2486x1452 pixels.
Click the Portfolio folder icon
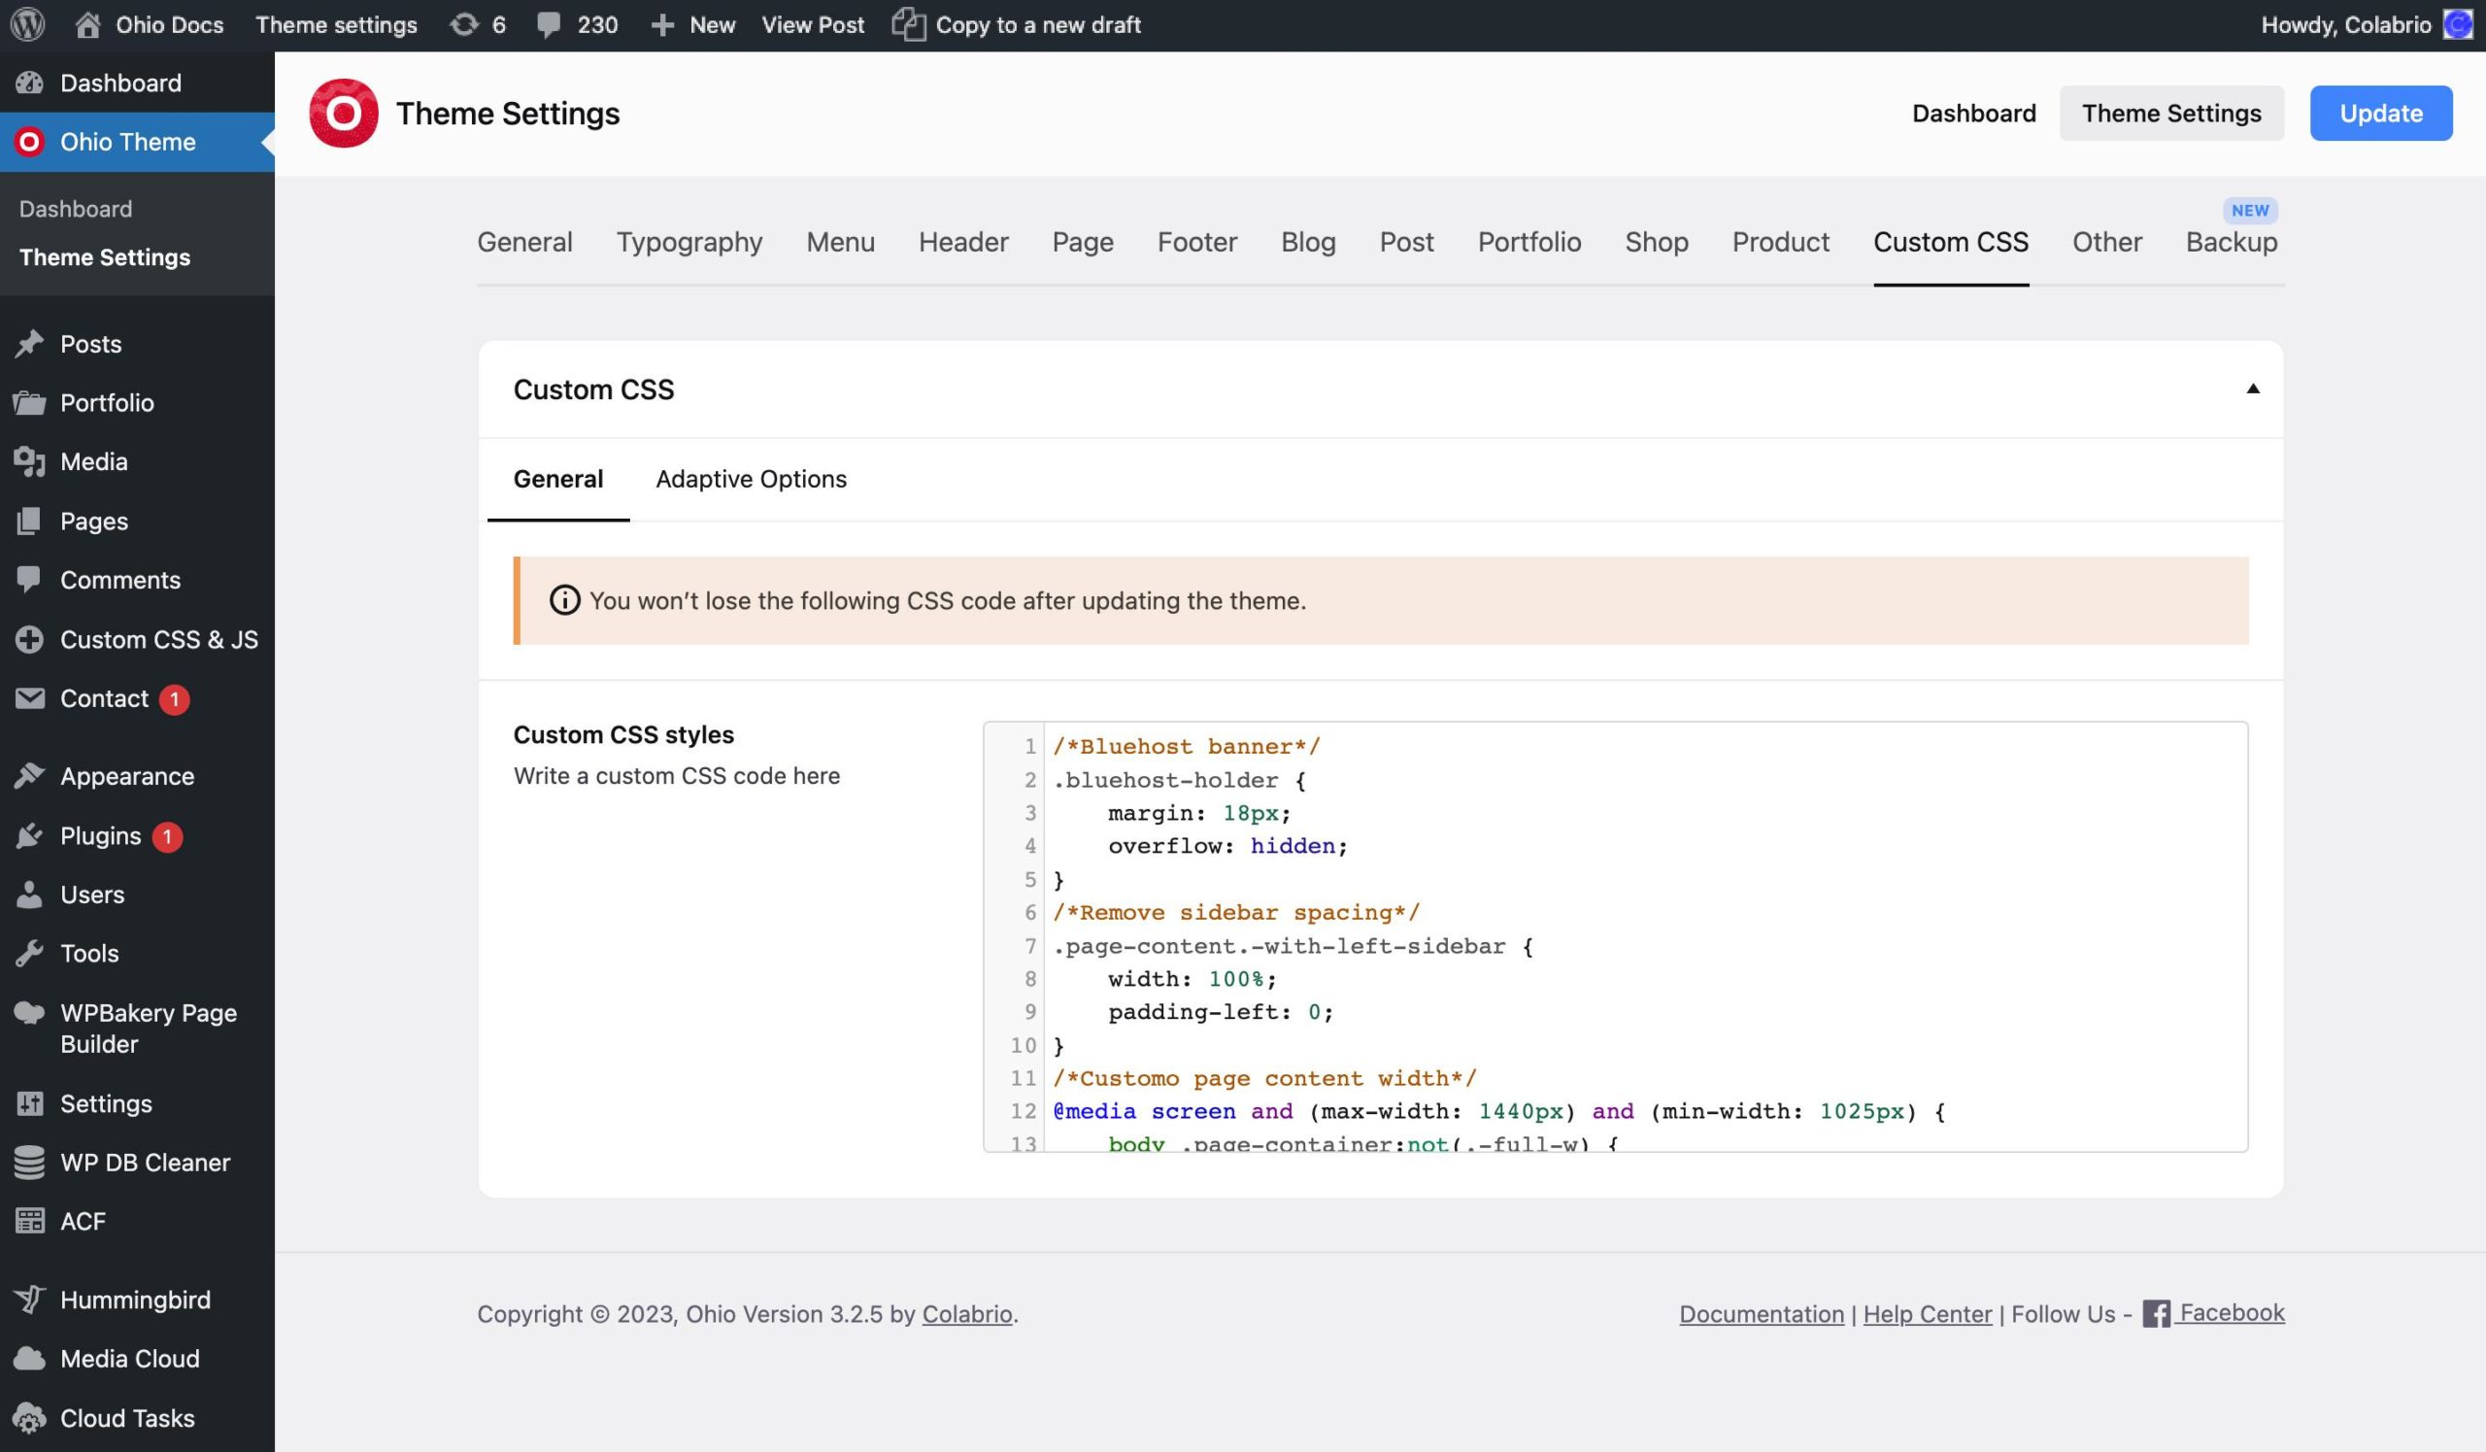29,402
